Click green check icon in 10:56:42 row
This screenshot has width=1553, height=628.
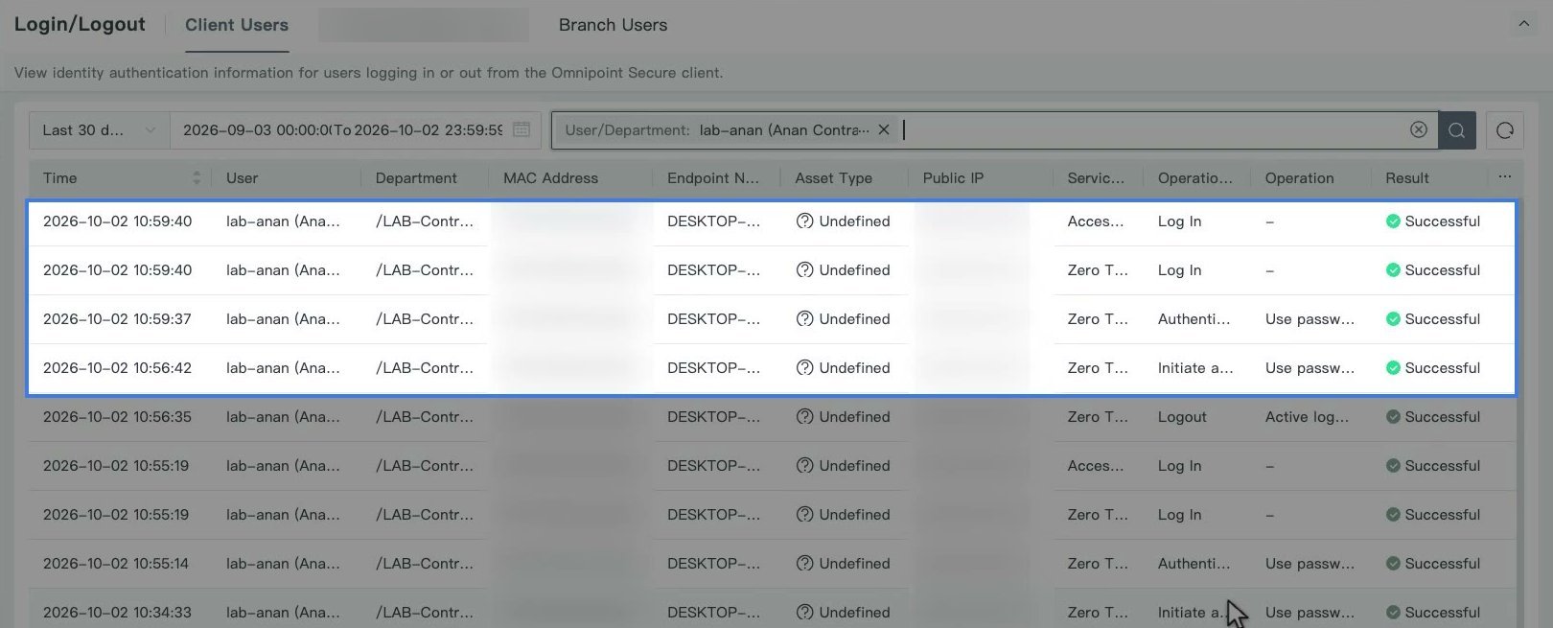pos(1393,368)
